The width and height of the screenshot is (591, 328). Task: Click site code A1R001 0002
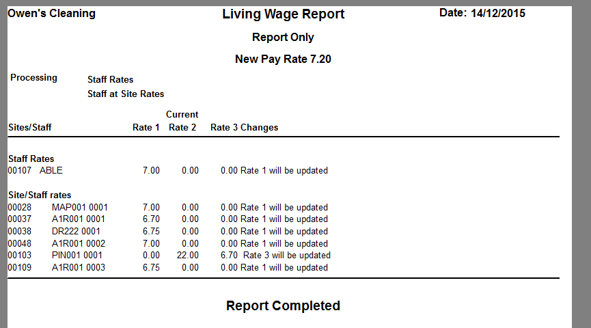[79, 243]
